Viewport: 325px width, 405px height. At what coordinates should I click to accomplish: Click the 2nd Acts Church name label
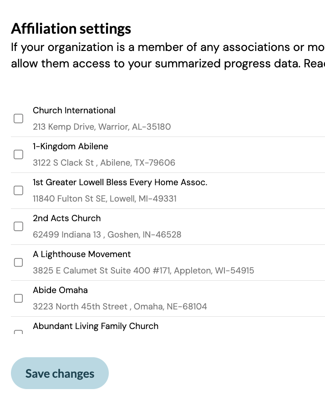point(67,218)
